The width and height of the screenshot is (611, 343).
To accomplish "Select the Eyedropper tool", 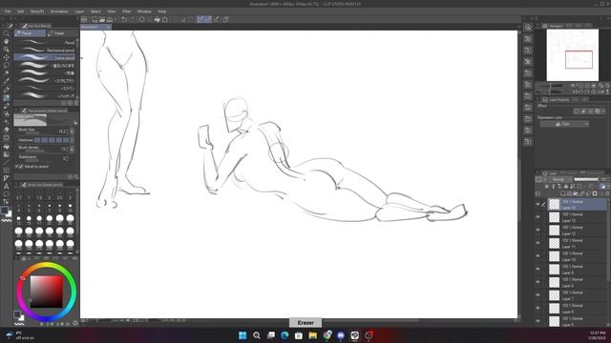I will [x=7, y=81].
